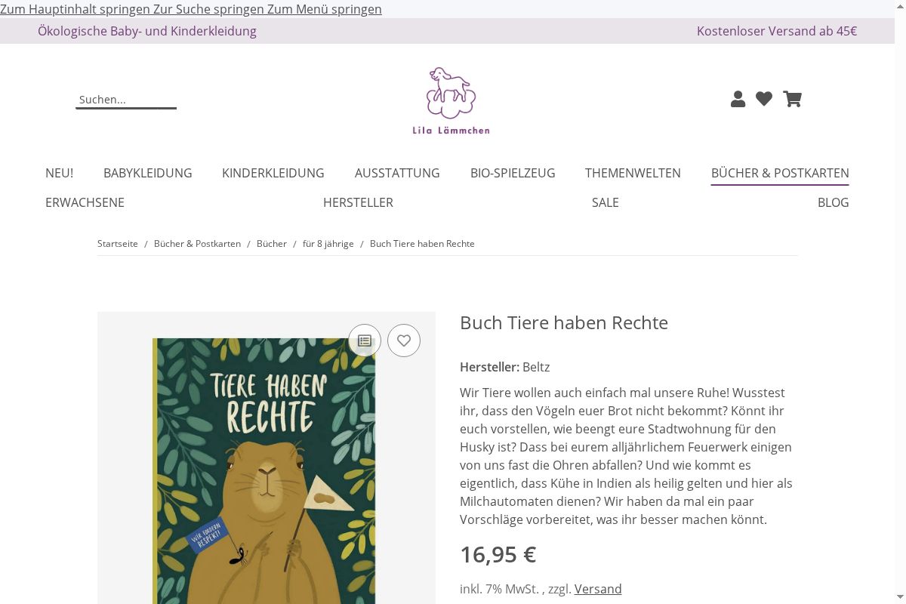906x604 pixels.
Task: Visit the Blog page
Action: point(834,202)
